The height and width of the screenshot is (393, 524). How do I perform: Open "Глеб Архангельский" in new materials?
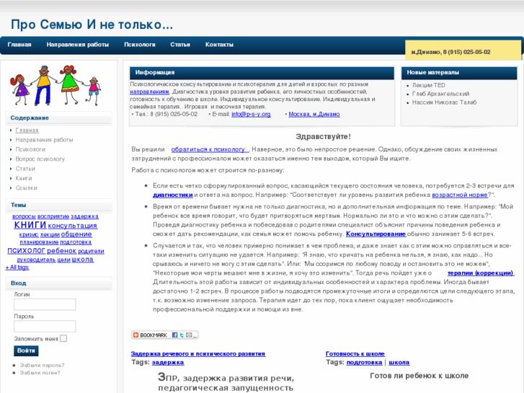(440, 94)
